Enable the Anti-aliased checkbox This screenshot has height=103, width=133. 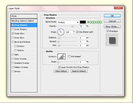click(x=69, y=56)
